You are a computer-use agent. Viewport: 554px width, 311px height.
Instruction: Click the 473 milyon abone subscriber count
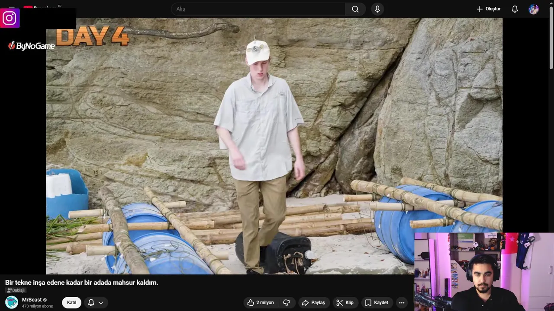click(x=37, y=306)
